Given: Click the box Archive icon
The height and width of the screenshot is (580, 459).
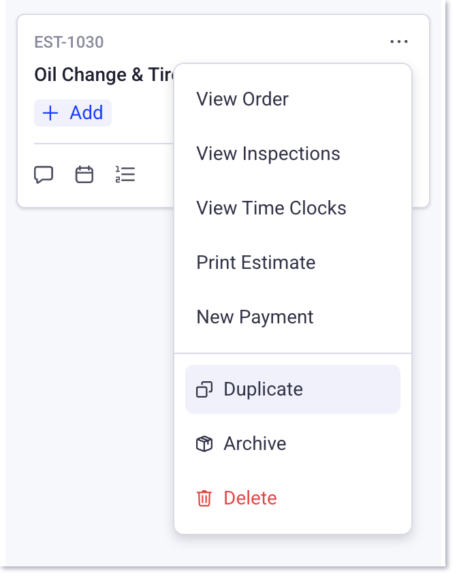Looking at the screenshot, I should pyautogui.click(x=204, y=444).
